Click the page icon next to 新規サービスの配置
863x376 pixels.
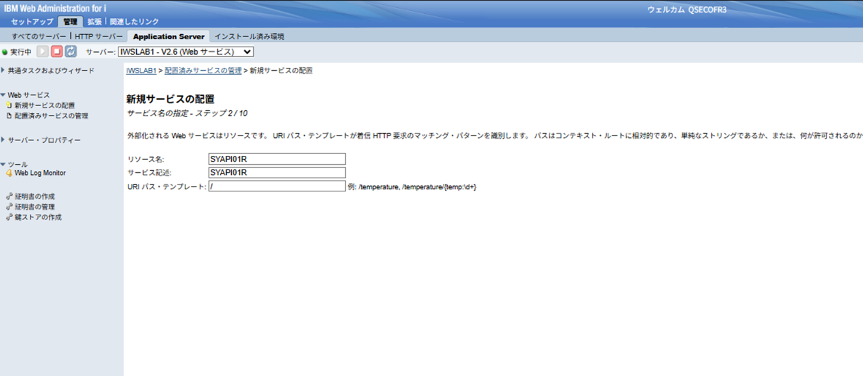[9, 106]
